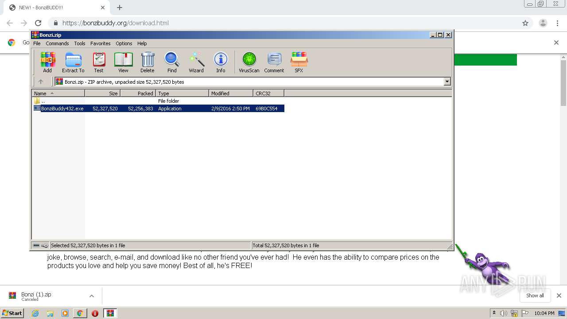Sort by the Size column header
The height and width of the screenshot is (319, 567).
102,93
